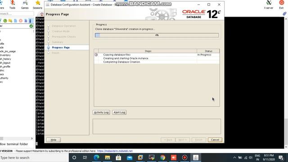This screenshot has height=162, width=288.
Task: Select the 'sh_profile' file entry
Action: click(x=5, y=67)
